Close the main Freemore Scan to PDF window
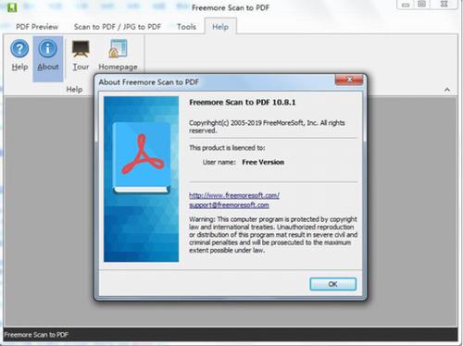The image size is (463, 346). (x=444, y=5)
